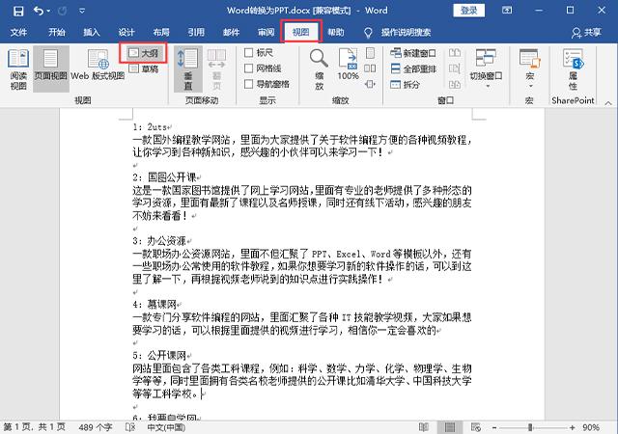The width and height of the screenshot is (618, 434).
Task: Select print layout icon in status bar
Action: (x=450, y=427)
